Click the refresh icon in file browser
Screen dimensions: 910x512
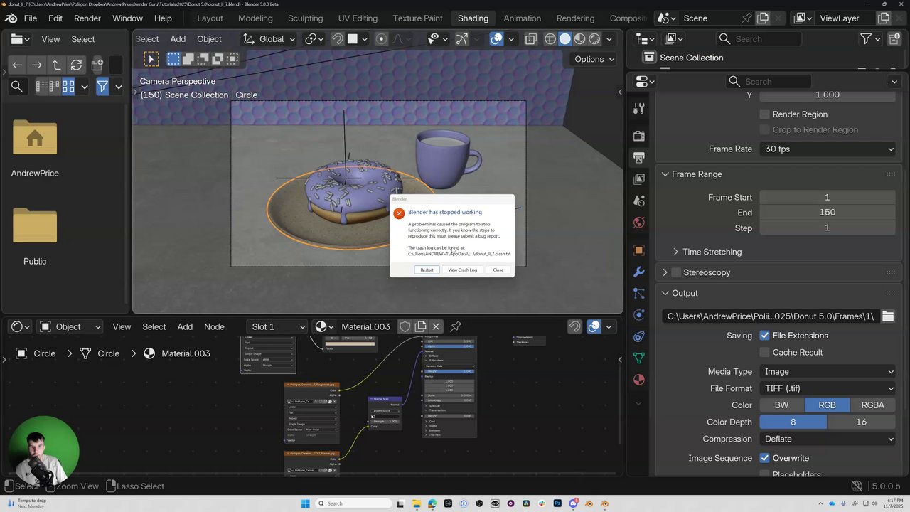pos(76,65)
